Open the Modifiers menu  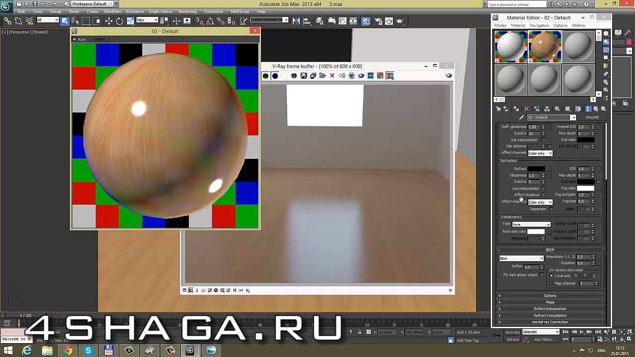click(113, 11)
